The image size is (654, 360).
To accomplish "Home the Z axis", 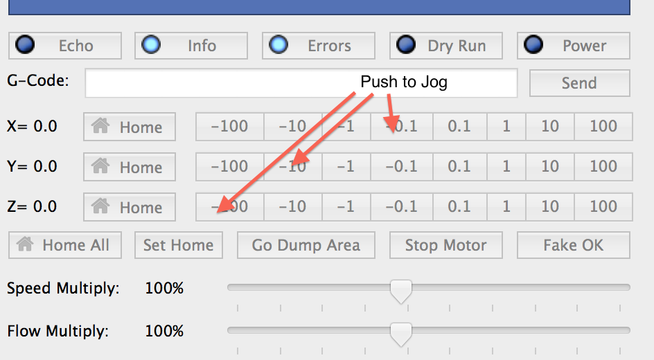I will (x=130, y=207).
